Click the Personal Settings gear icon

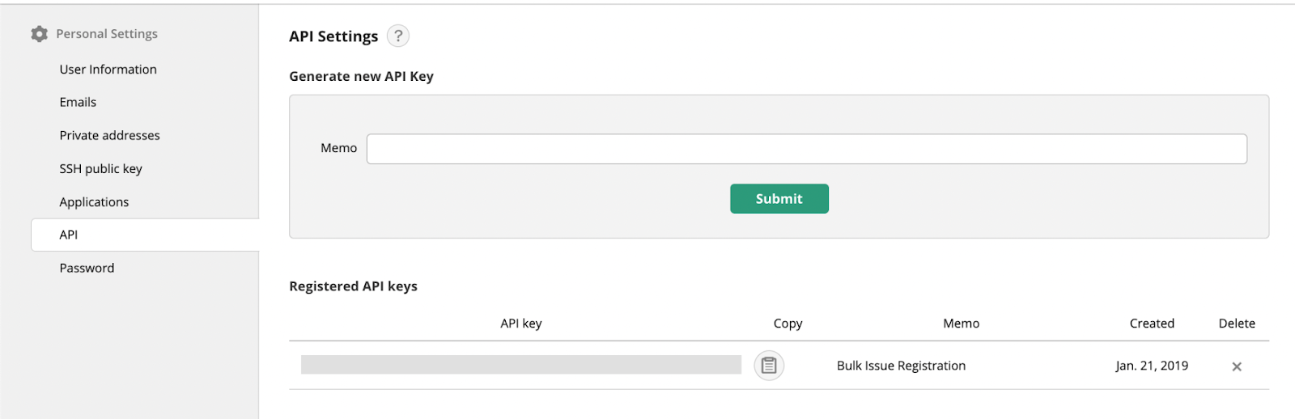[x=39, y=34]
